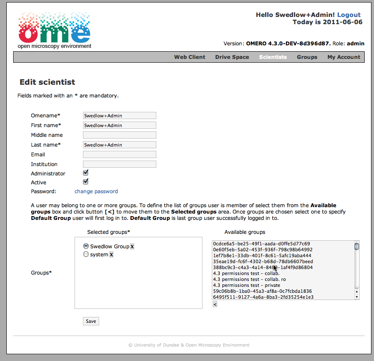Select system as default group radio
The height and width of the screenshot is (361, 374).
86,254
